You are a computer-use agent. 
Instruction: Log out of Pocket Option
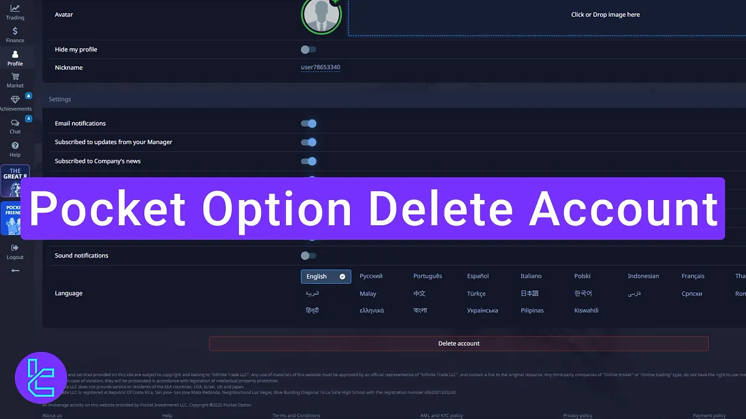[x=14, y=251]
